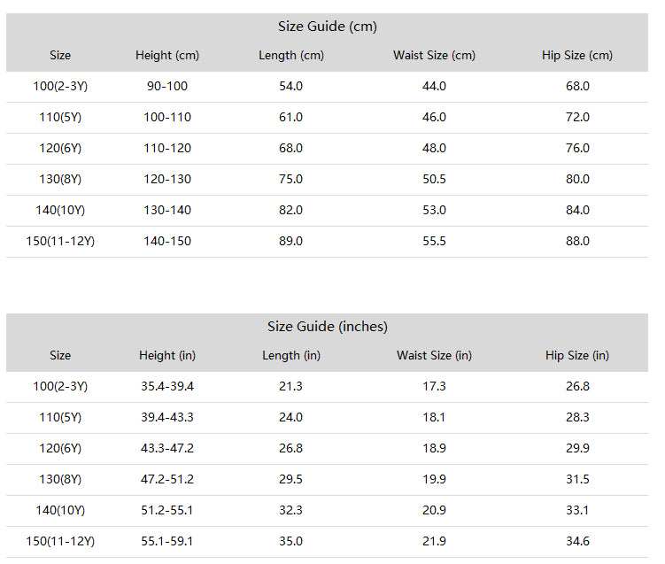Select the Waist Size (cm) column header
The image size is (665, 564).
[434, 56]
